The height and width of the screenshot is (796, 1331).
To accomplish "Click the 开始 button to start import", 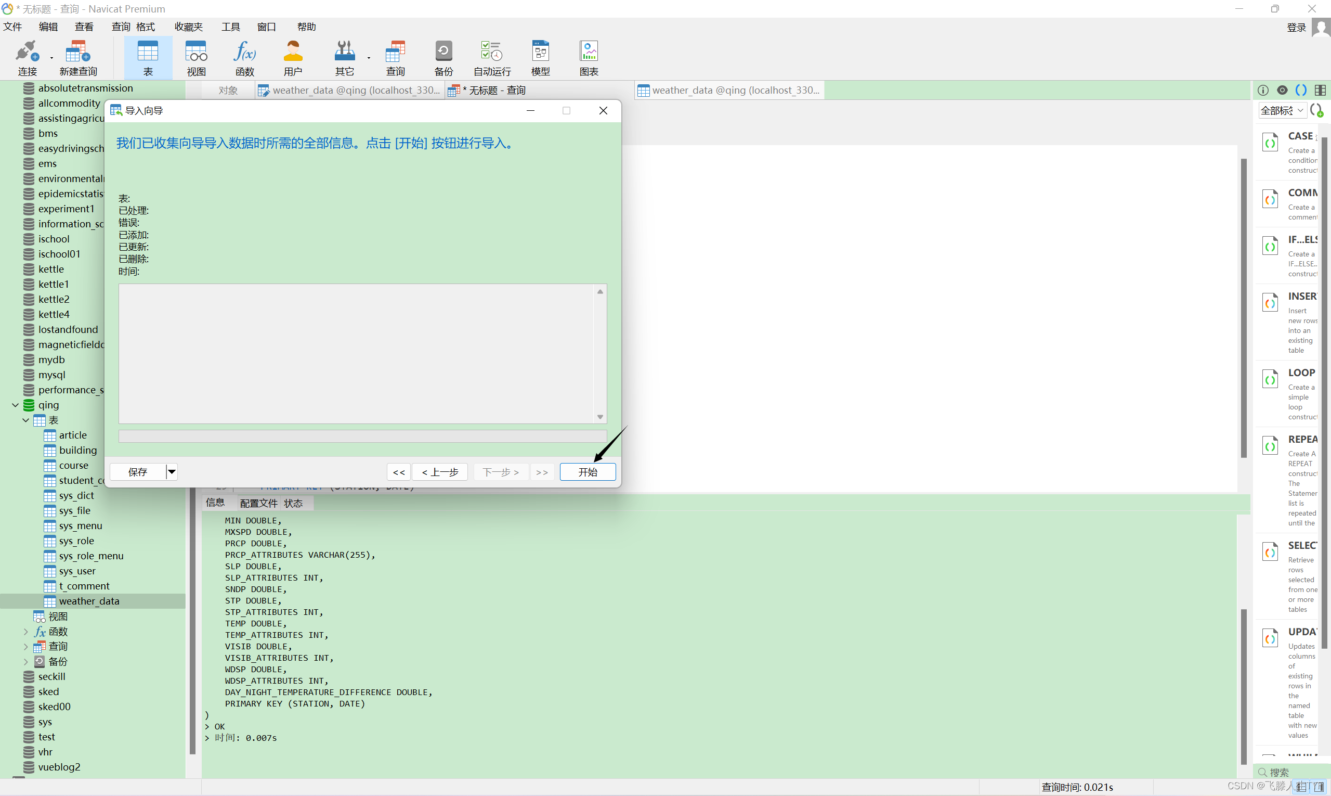I will [x=587, y=471].
